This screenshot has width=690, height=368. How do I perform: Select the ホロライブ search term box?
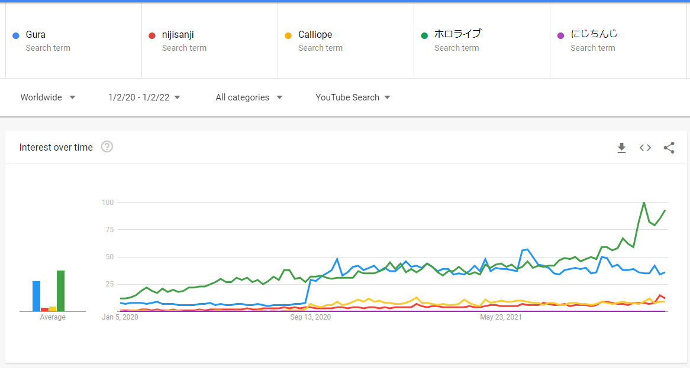coord(482,40)
